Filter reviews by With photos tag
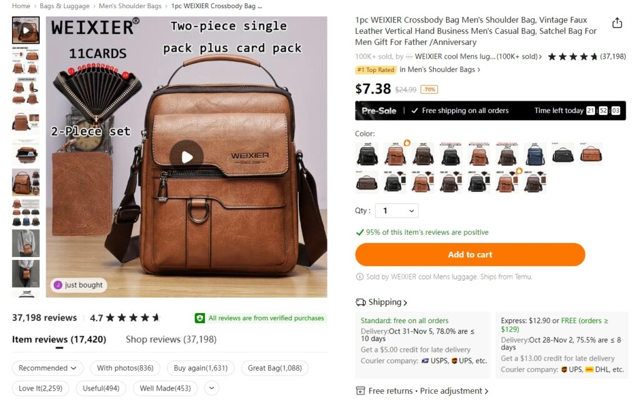Viewport: 640px width, 400px height. pos(125,368)
